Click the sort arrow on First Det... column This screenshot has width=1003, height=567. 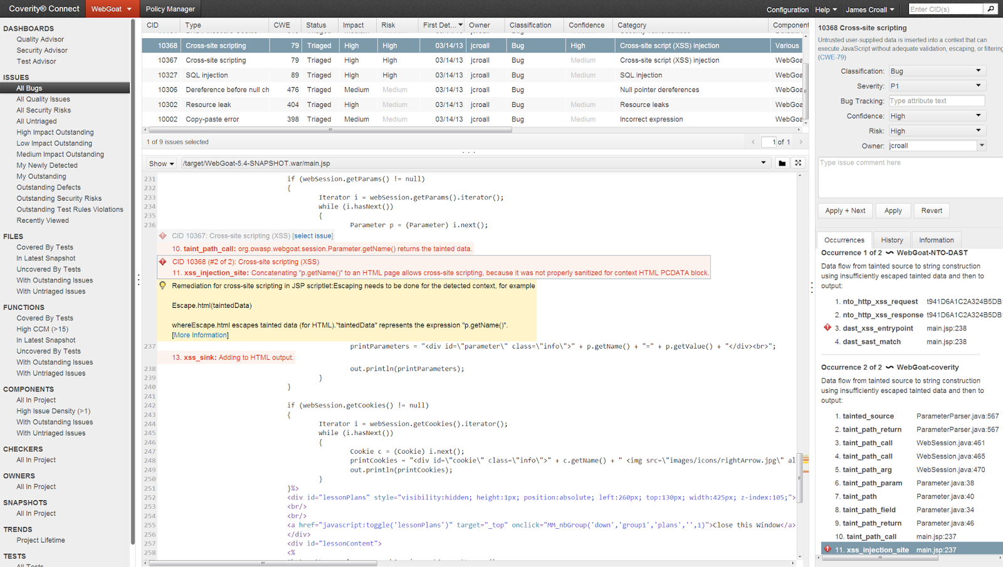[x=461, y=25]
